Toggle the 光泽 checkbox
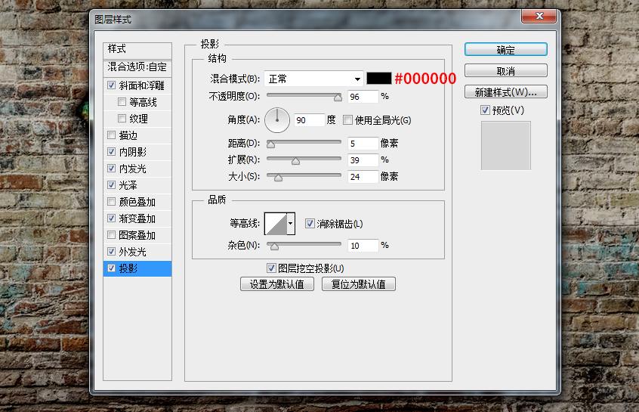The image size is (639, 412). (x=111, y=184)
